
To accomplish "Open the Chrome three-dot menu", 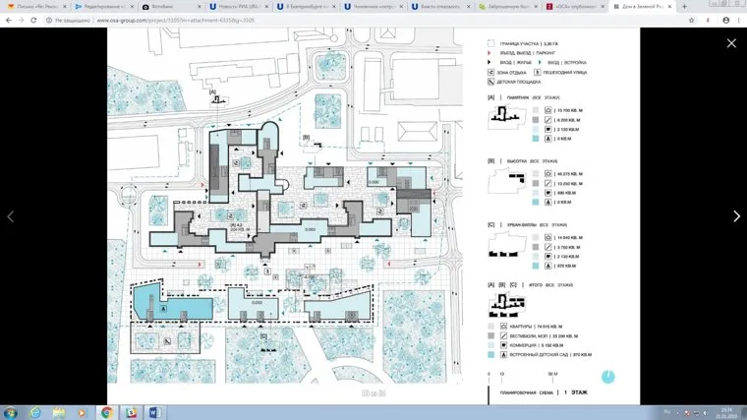I will click(739, 19).
